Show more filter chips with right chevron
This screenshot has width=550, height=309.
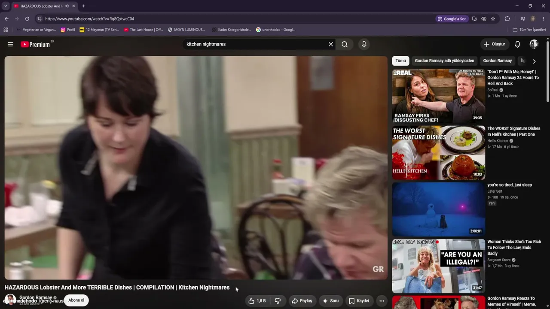click(534, 61)
